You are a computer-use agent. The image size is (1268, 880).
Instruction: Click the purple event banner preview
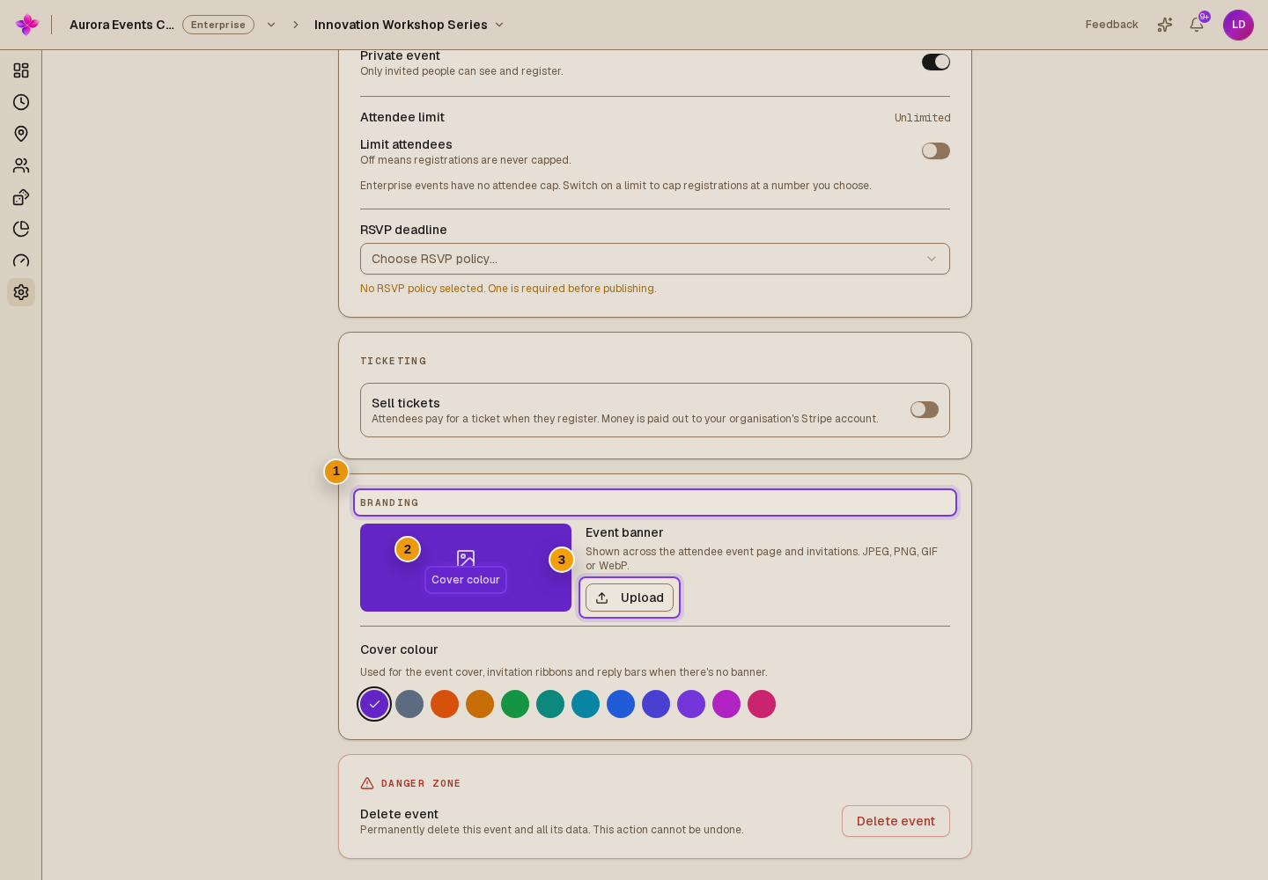(x=466, y=568)
